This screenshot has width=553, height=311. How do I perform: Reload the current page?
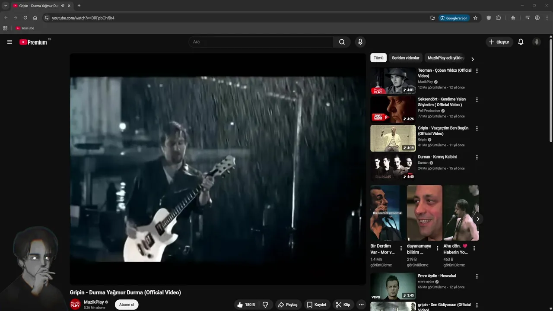(x=25, y=18)
